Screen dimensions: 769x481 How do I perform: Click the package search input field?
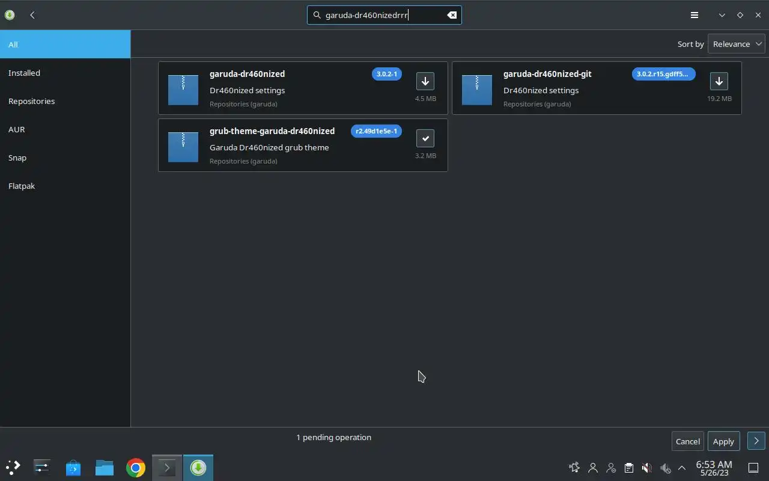384,15
